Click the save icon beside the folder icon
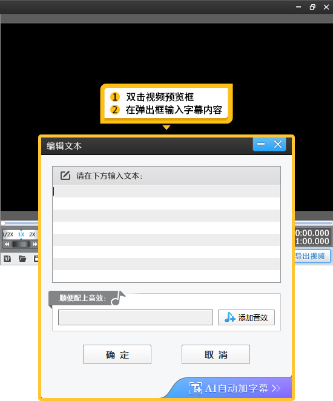The image size is (333, 401). tap(36, 259)
